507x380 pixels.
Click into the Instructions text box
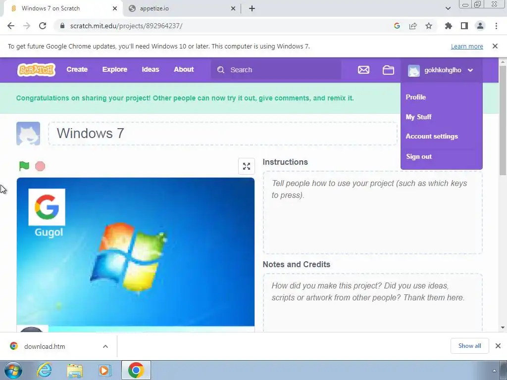point(372,213)
